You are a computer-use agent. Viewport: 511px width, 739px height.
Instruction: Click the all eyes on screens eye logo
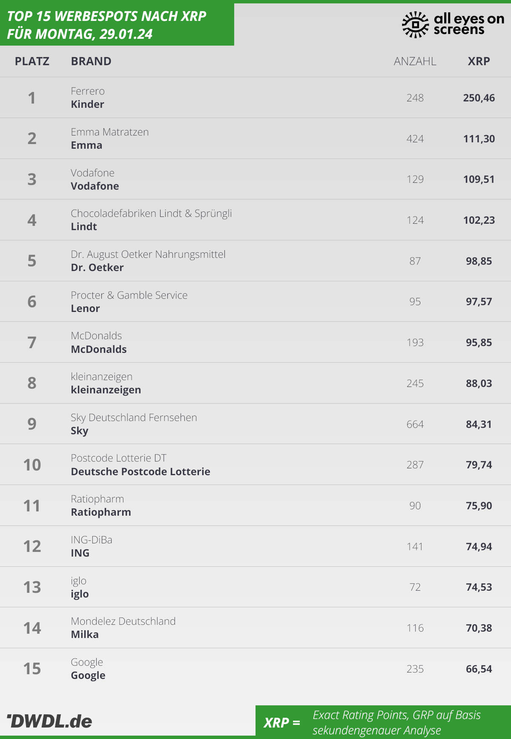[x=415, y=24]
